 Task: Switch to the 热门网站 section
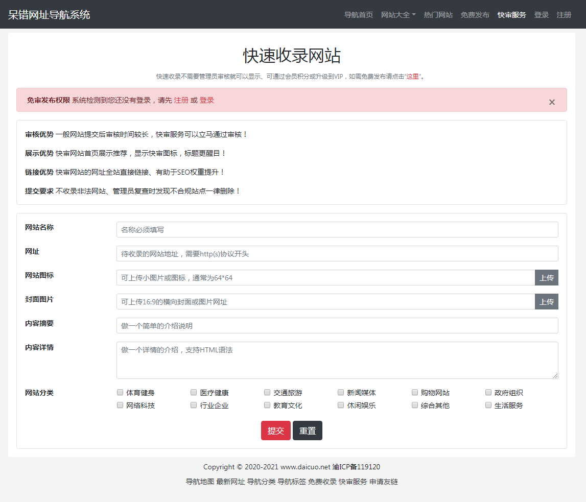(438, 15)
